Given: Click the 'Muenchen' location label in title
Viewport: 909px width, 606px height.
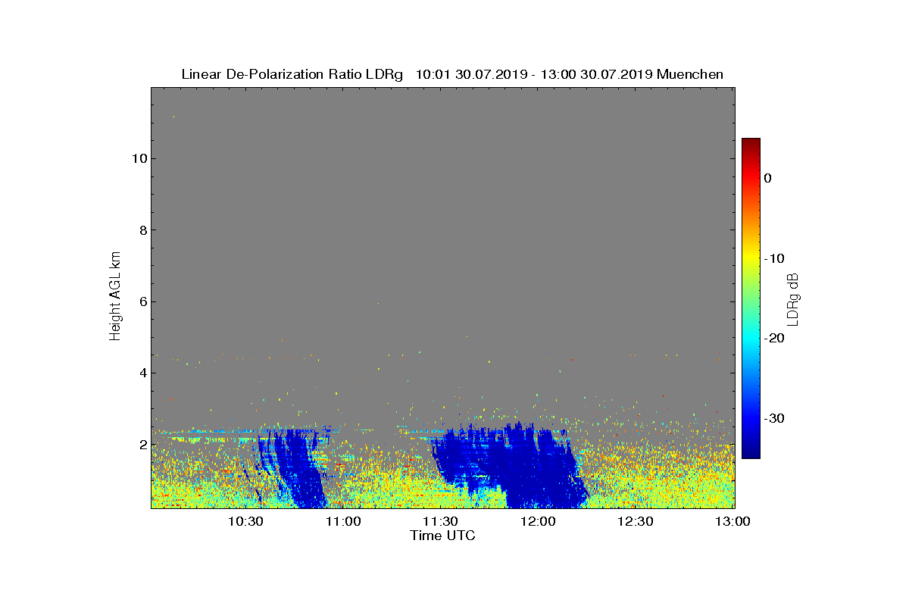Looking at the screenshot, I should tap(690, 74).
